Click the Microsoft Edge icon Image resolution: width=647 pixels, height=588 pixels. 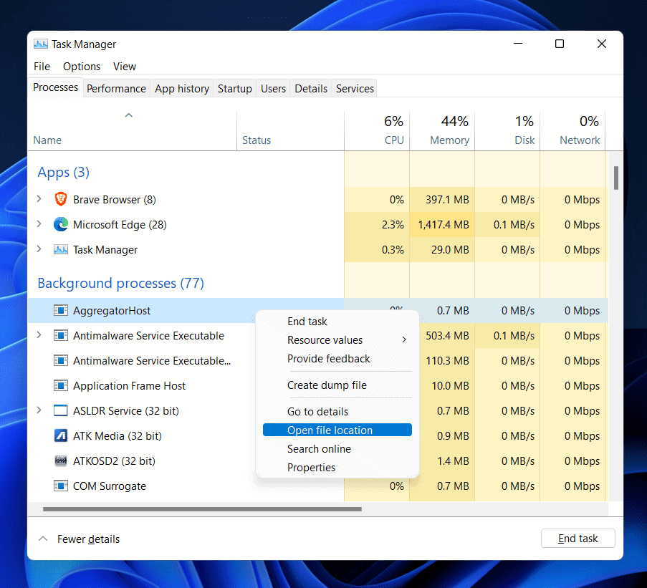click(61, 225)
